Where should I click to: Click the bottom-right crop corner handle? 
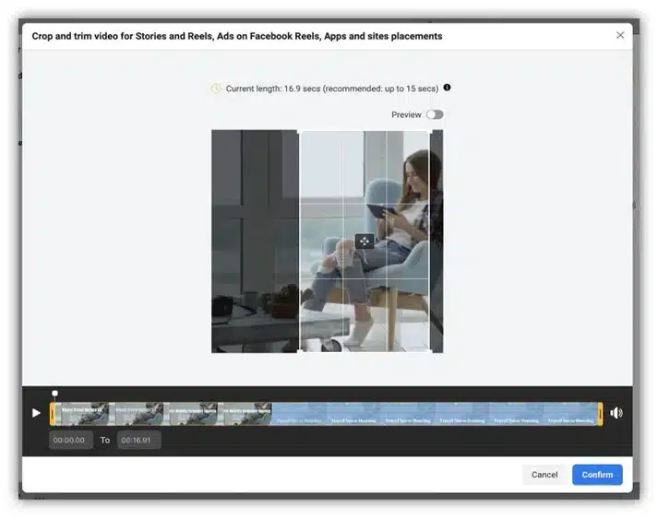pos(430,350)
